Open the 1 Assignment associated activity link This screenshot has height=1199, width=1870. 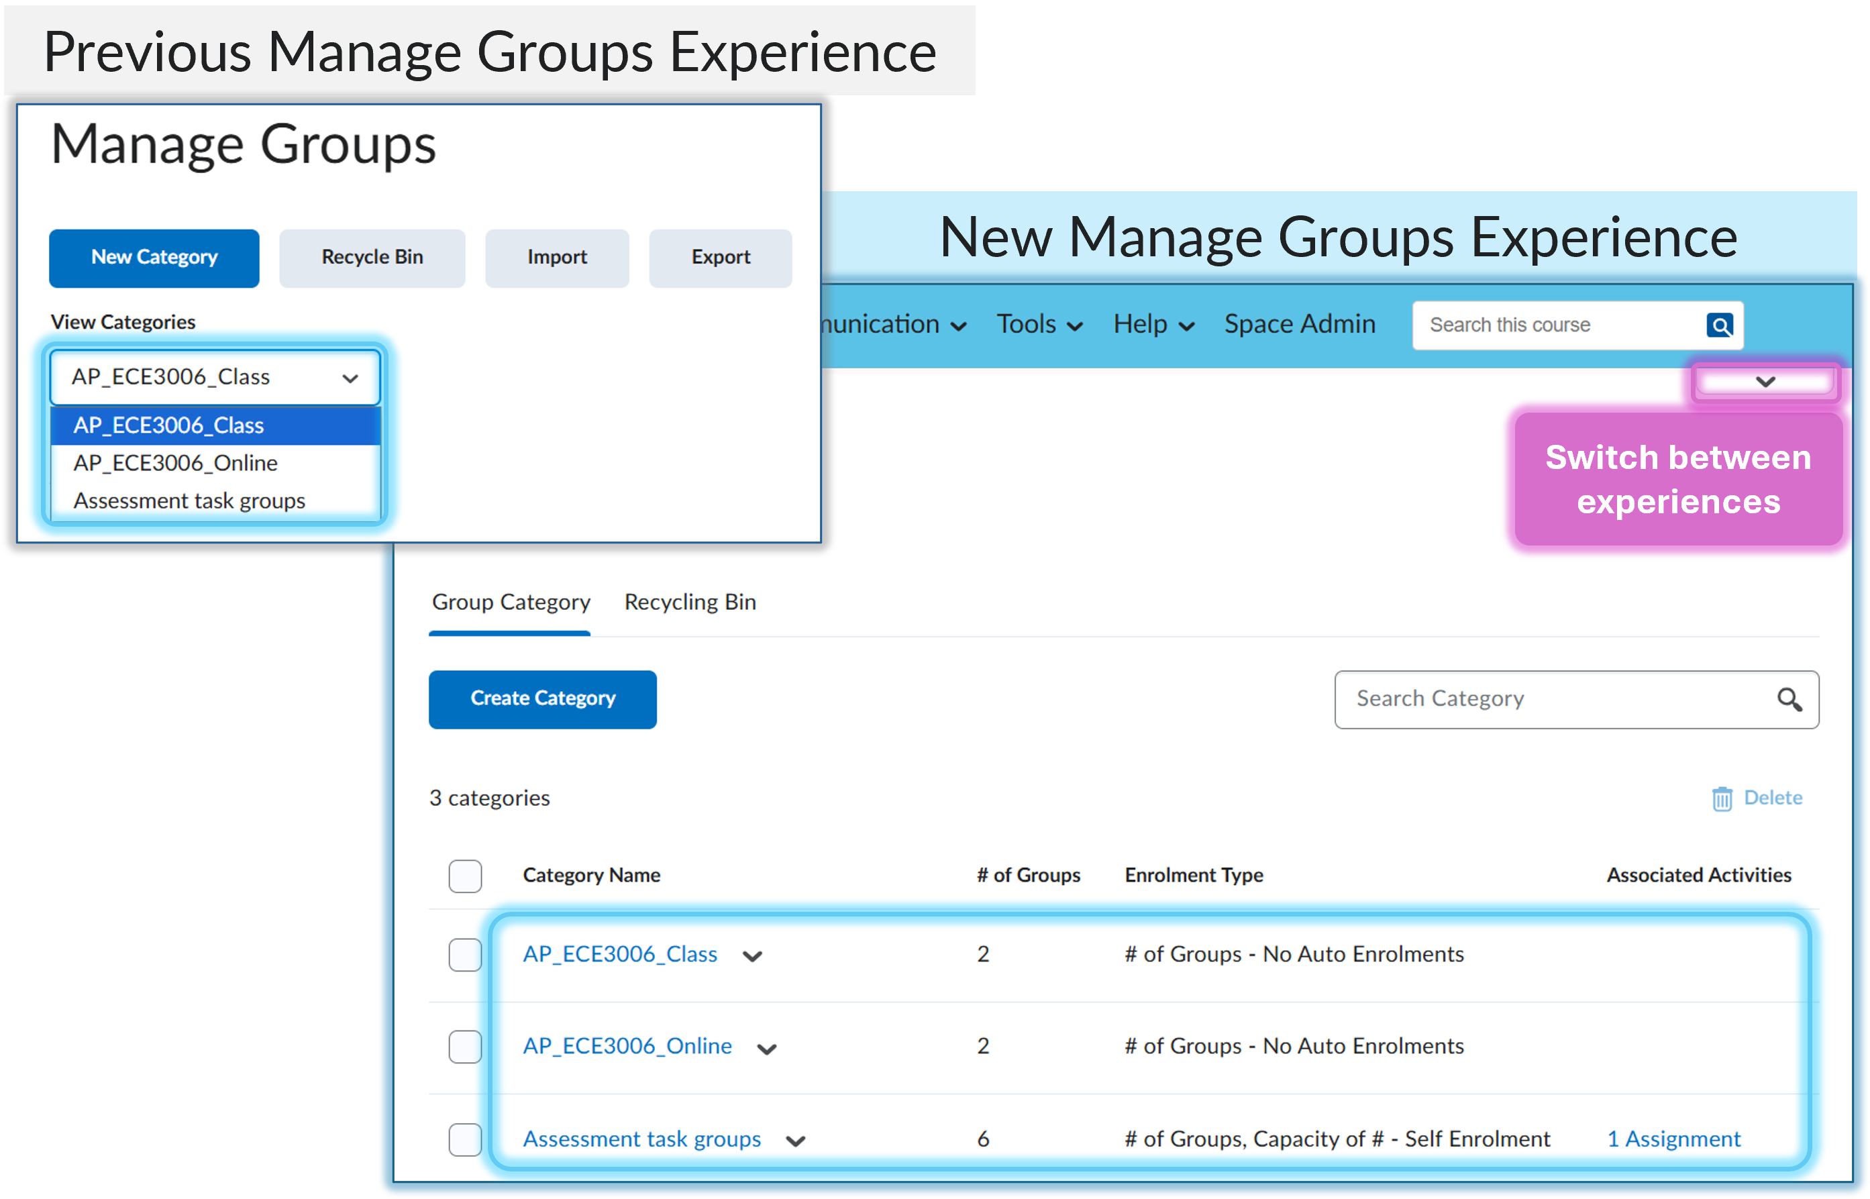1674,1139
